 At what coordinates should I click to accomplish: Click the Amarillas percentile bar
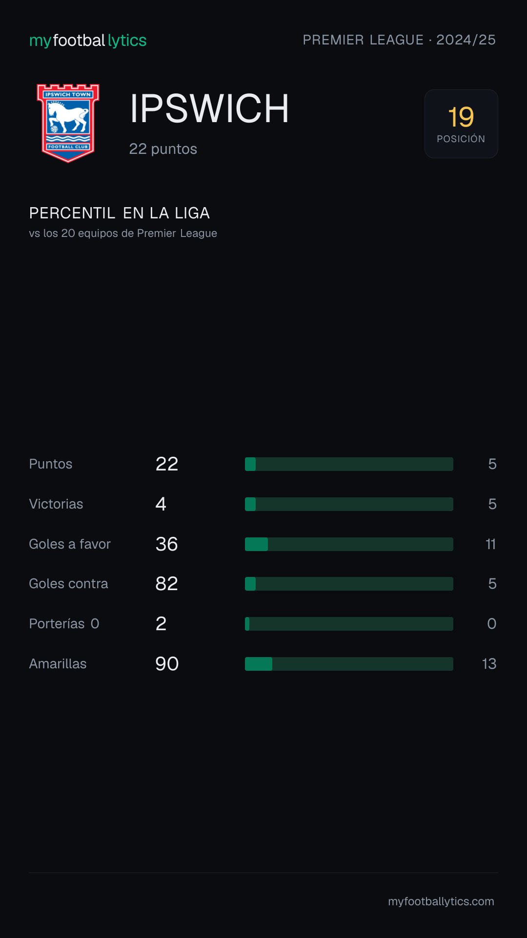(x=349, y=664)
